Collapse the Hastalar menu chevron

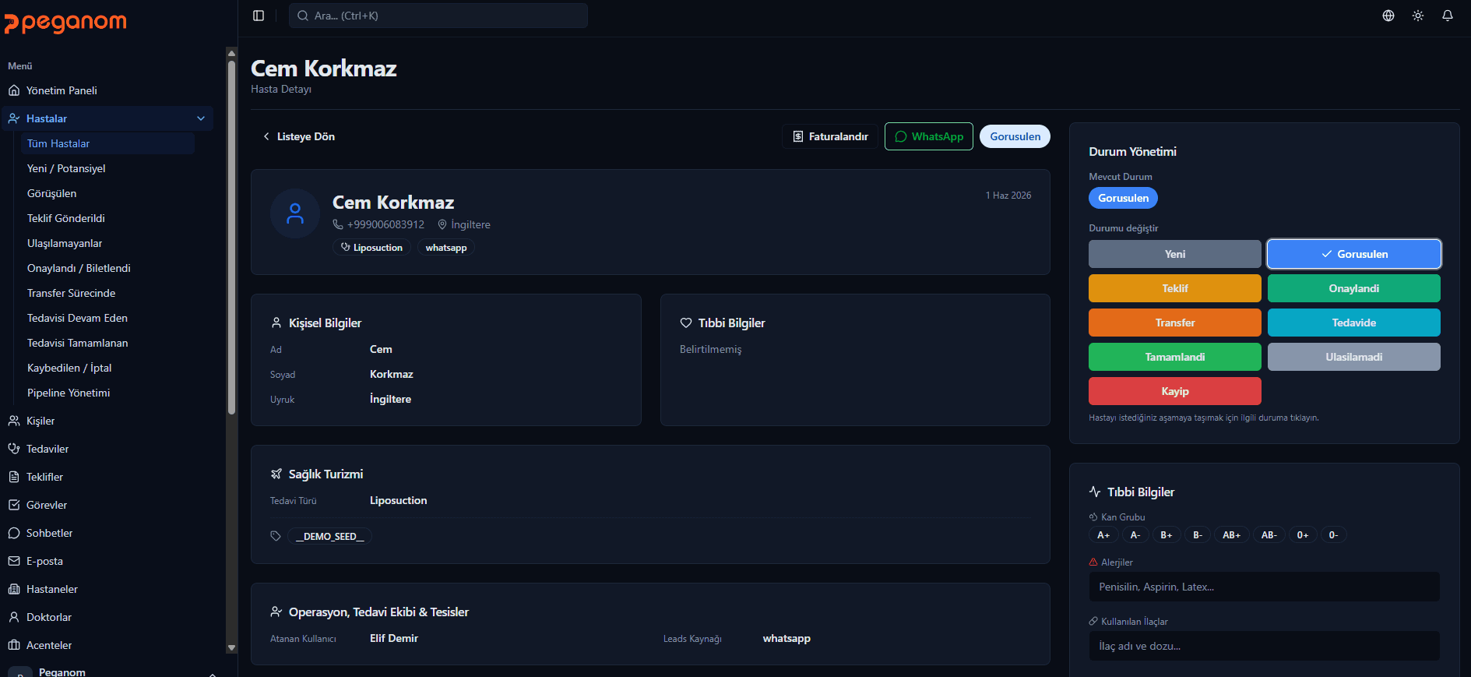point(201,118)
